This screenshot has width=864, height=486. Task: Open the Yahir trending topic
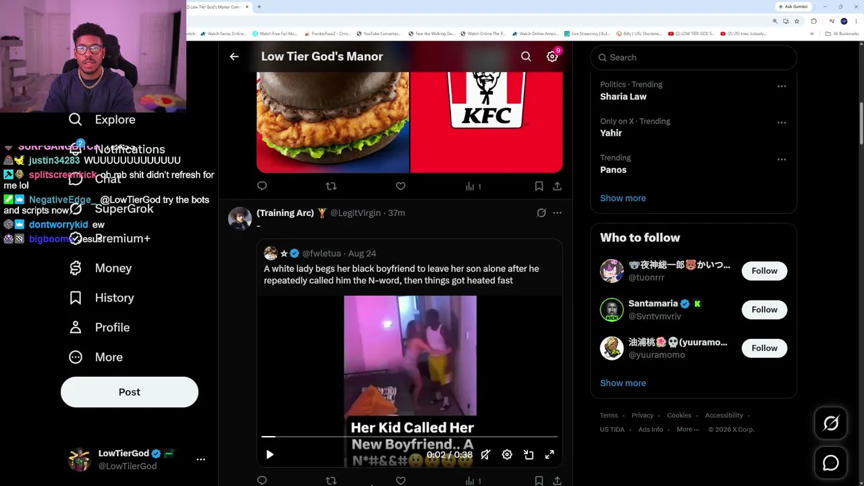pyautogui.click(x=611, y=133)
